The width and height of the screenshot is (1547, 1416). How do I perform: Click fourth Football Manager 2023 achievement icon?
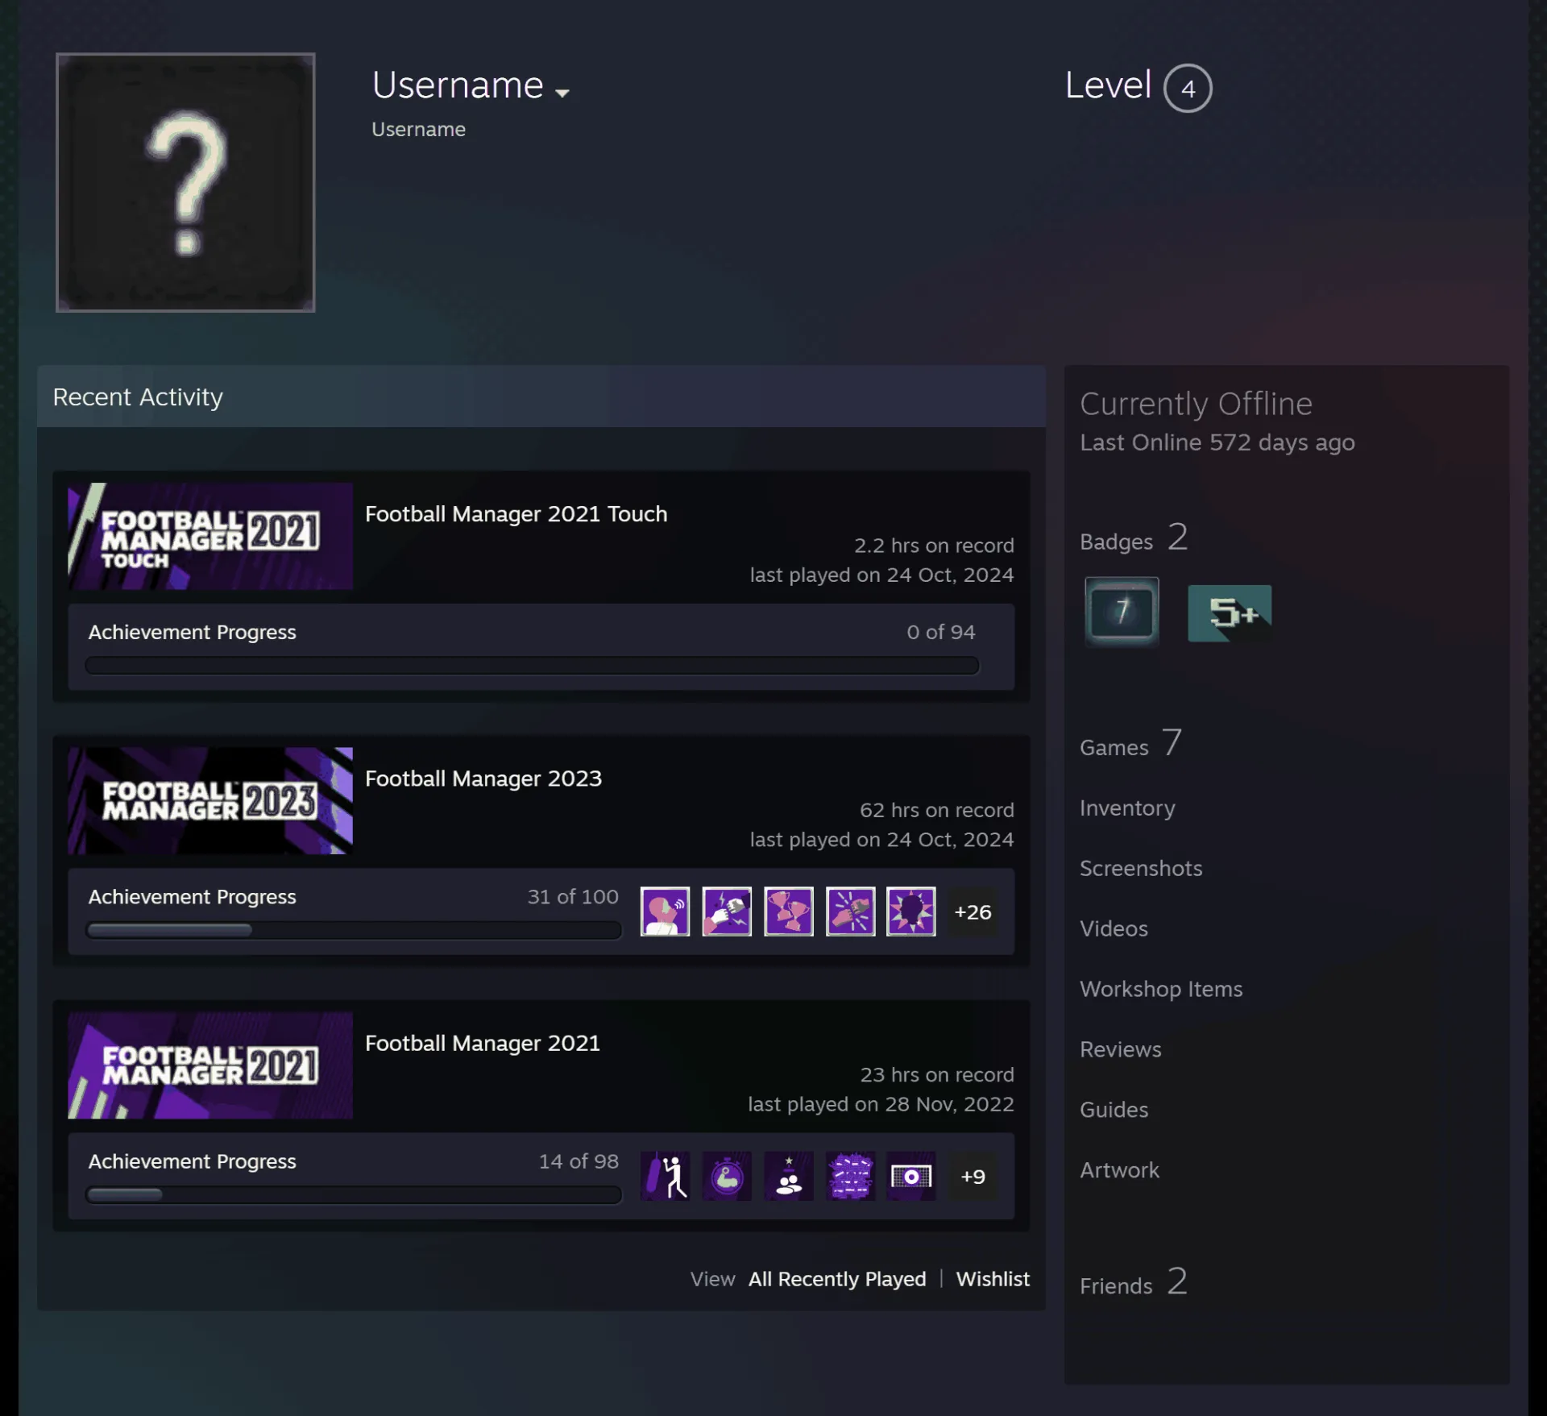[x=850, y=911]
